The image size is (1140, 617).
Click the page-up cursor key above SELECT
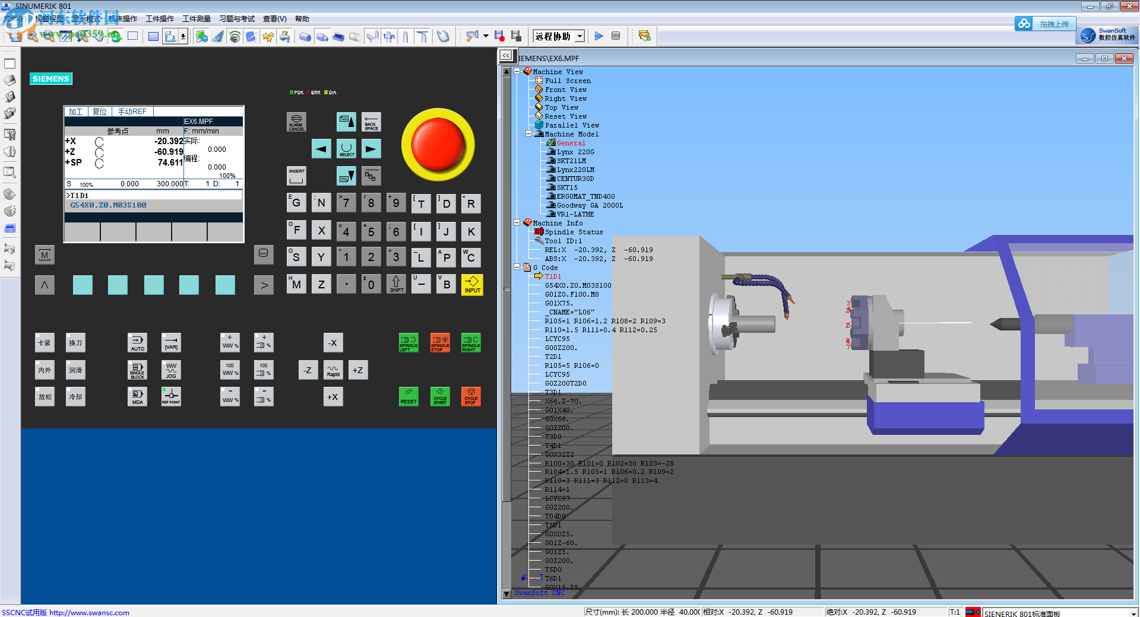tap(347, 122)
